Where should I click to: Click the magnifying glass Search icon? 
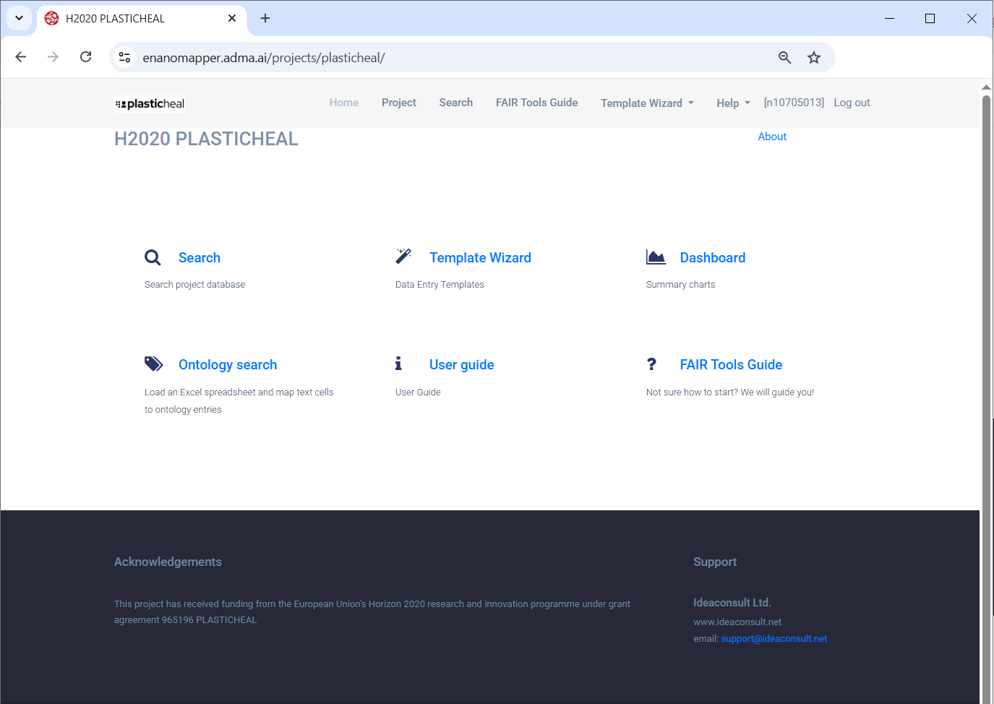click(153, 257)
